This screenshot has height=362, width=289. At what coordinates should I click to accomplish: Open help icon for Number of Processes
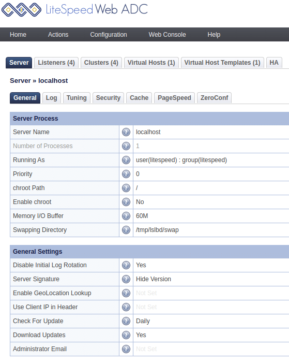[x=126, y=146]
